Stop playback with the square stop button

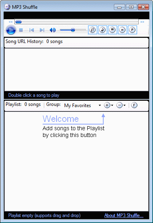(21, 30)
